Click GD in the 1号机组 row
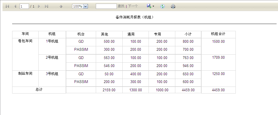 tap(81, 41)
